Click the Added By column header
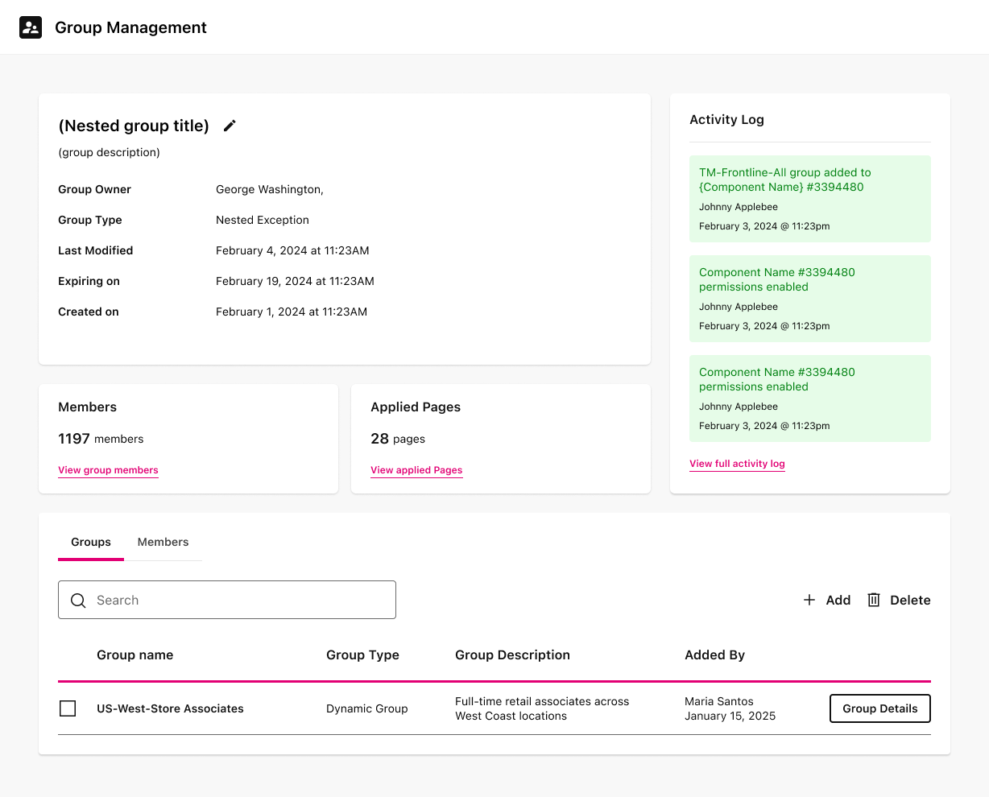Screen dimensions: 989x797 tap(714, 655)
